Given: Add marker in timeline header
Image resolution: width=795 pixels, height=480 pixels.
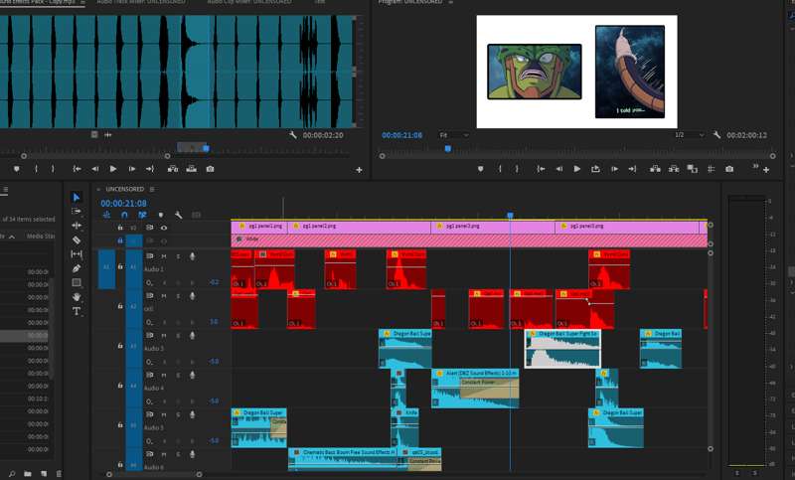Looking at the screenshot, I should [x=161, y=215].
